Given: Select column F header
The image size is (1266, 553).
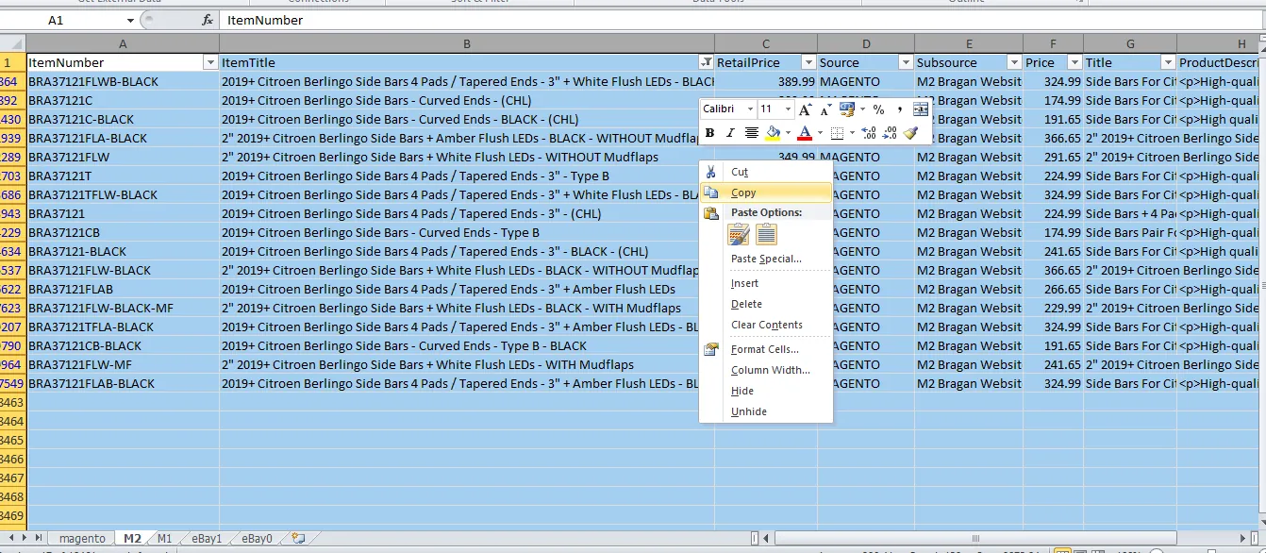Looking at the screenshot, I should [x=1053, y=44].
